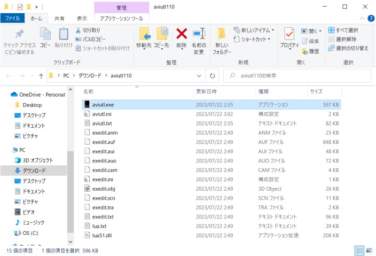Open the File (ファイル) tab
Screen dimensions: 376x256
pyautogui.click(x=13, y=18)
